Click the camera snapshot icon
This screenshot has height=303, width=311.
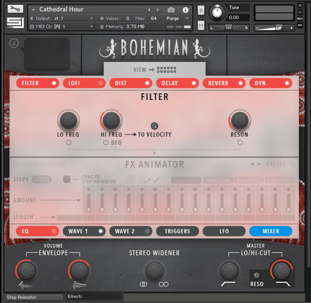pyautogui.click(x=171, y=10)
